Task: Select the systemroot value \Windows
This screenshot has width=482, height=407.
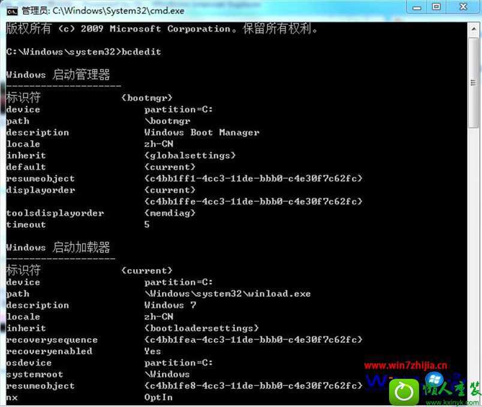Action: coord(167,375)
